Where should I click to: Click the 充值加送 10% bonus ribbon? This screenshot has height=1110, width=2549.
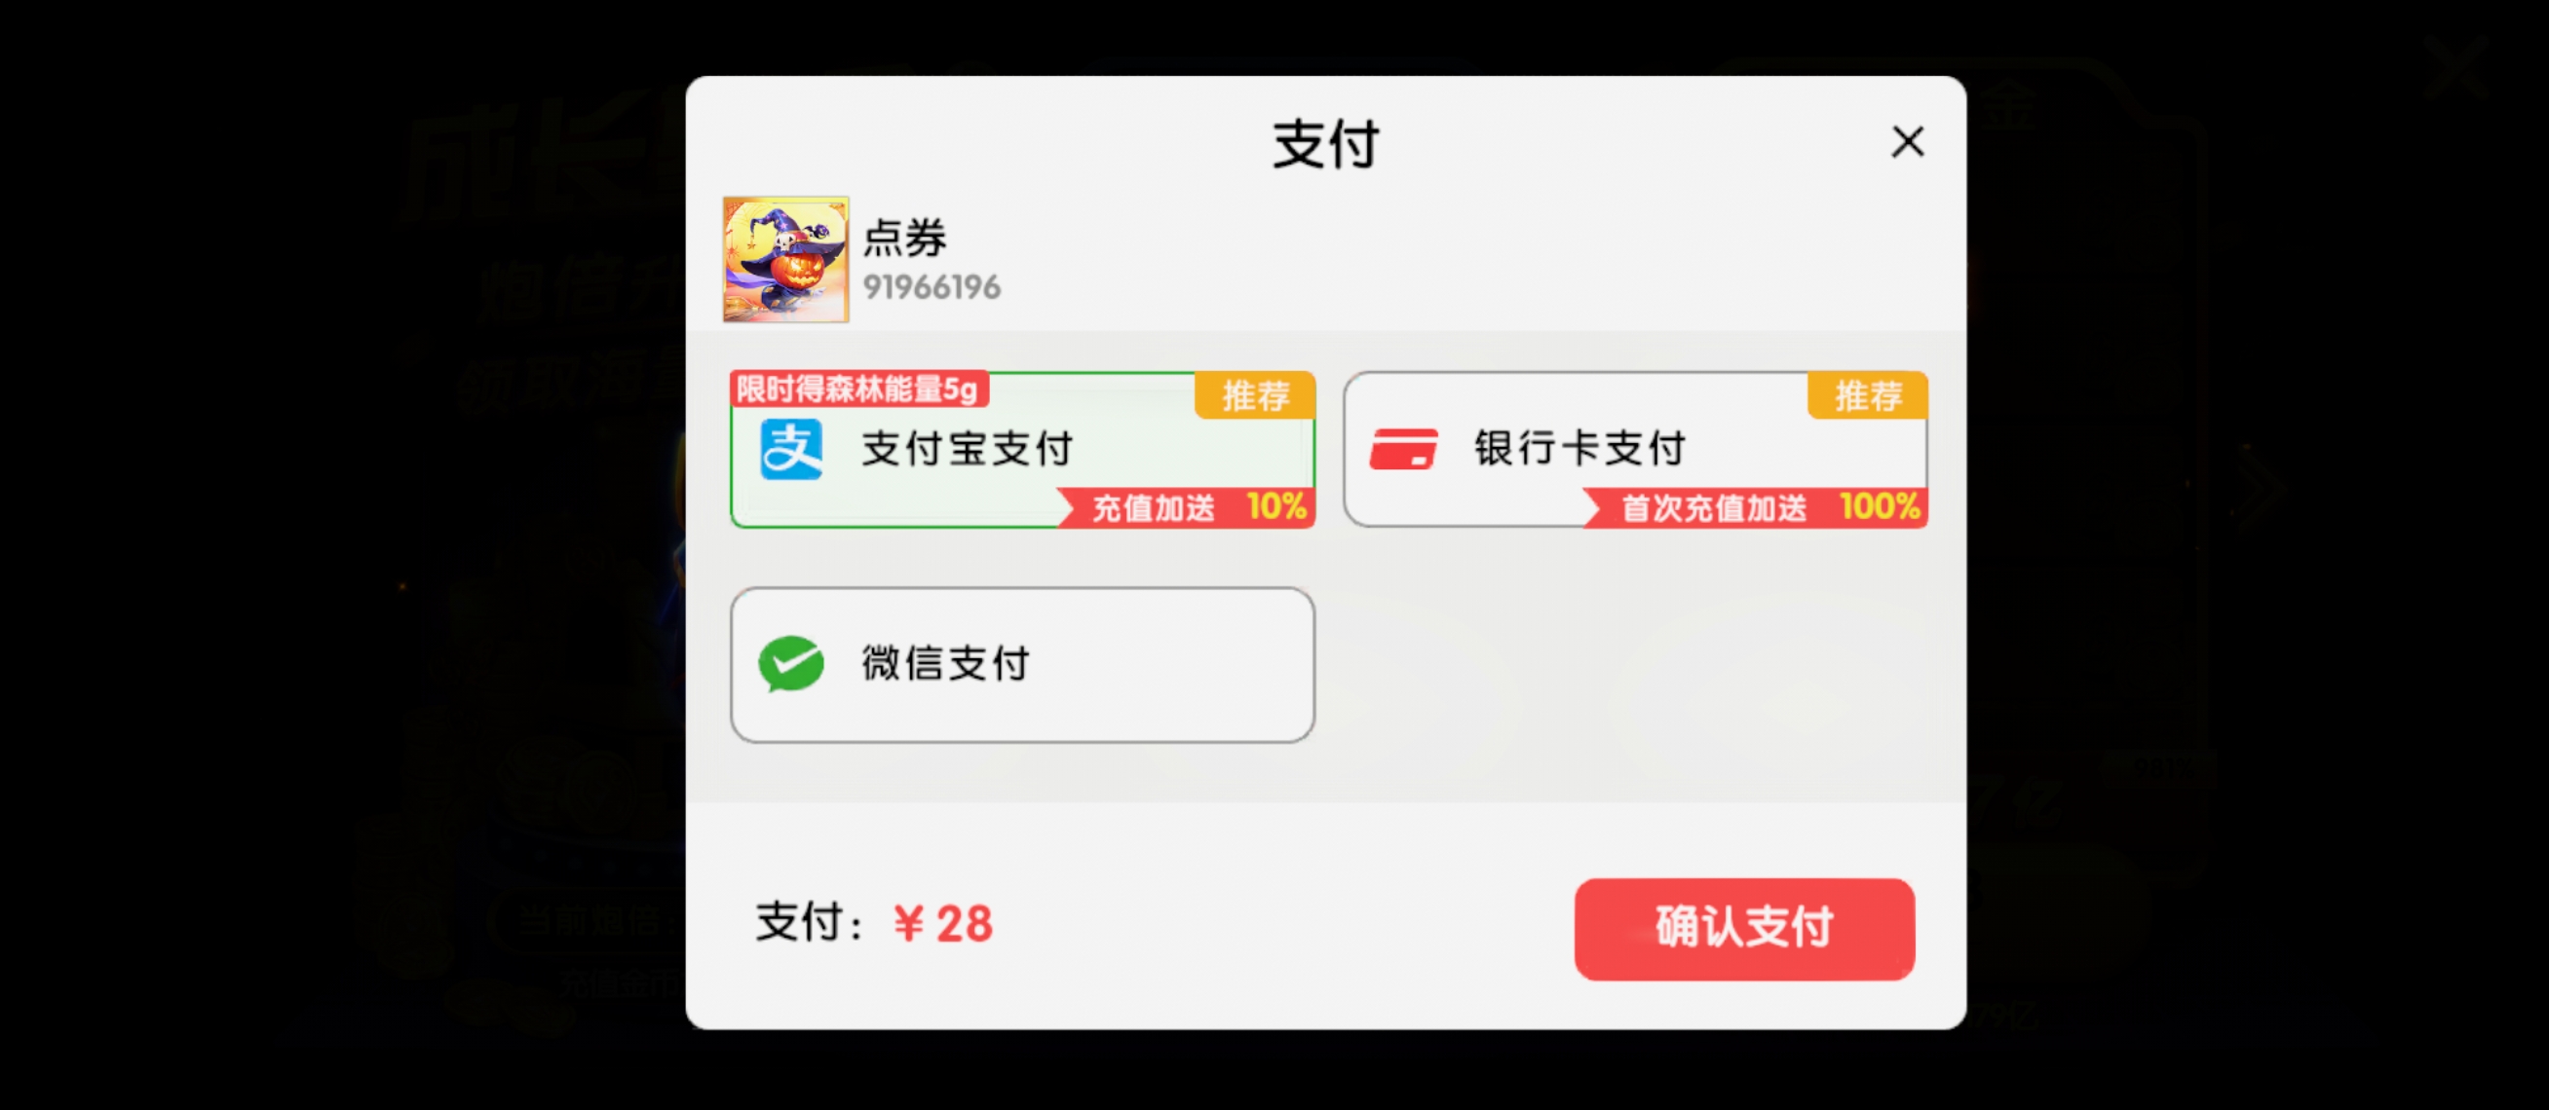[x=1187, y=507]
